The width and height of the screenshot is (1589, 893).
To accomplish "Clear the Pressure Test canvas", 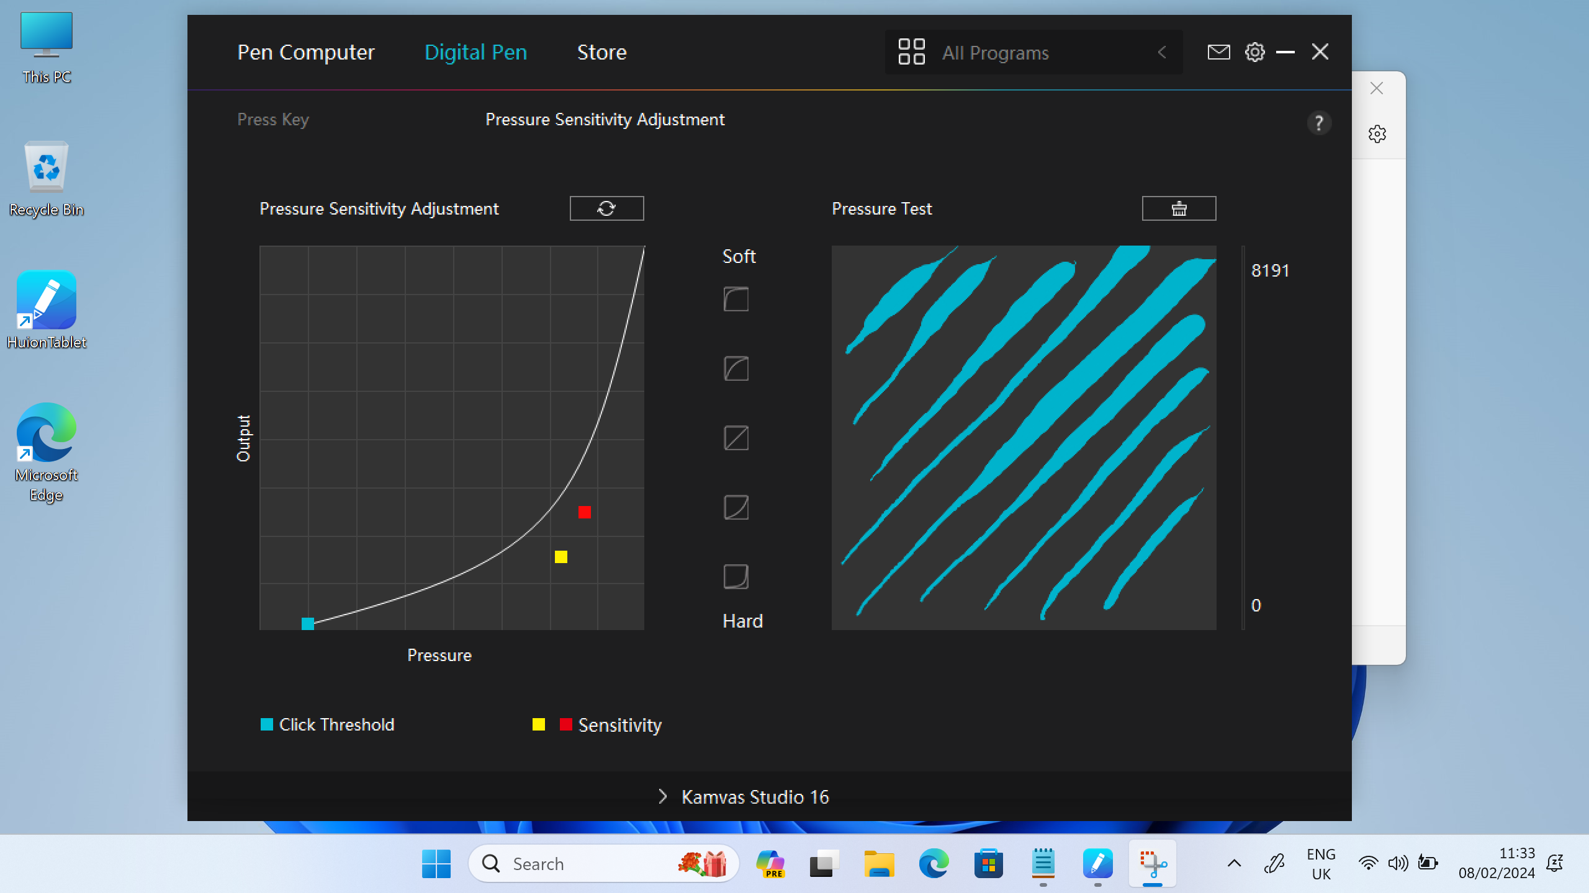I will [1178, 208].
